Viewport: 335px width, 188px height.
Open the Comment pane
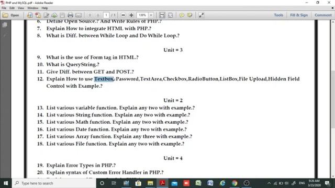coord(323,15)
